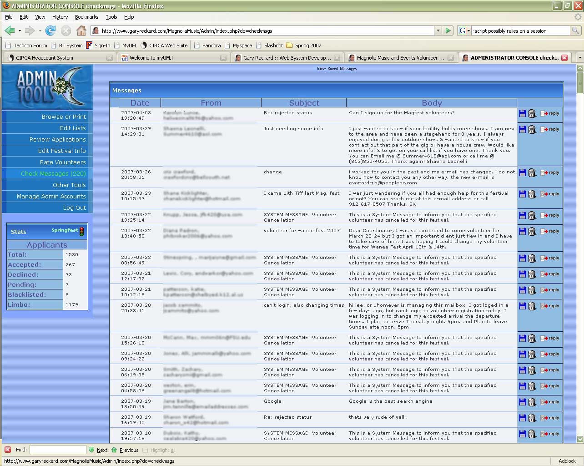The image size is (584, 466).
Task: Click the green Back arrow
Action: (x=9, y=30)
